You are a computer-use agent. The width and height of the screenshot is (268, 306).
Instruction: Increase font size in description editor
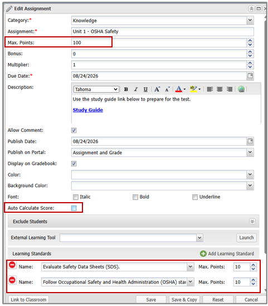(157, 89)
